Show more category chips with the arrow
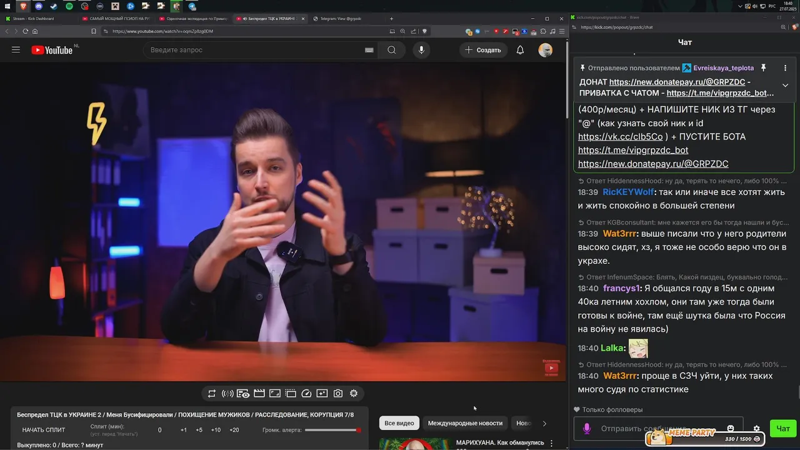Image resolution: width=800 pixels, height=450 pixels. tap(544, 423)
